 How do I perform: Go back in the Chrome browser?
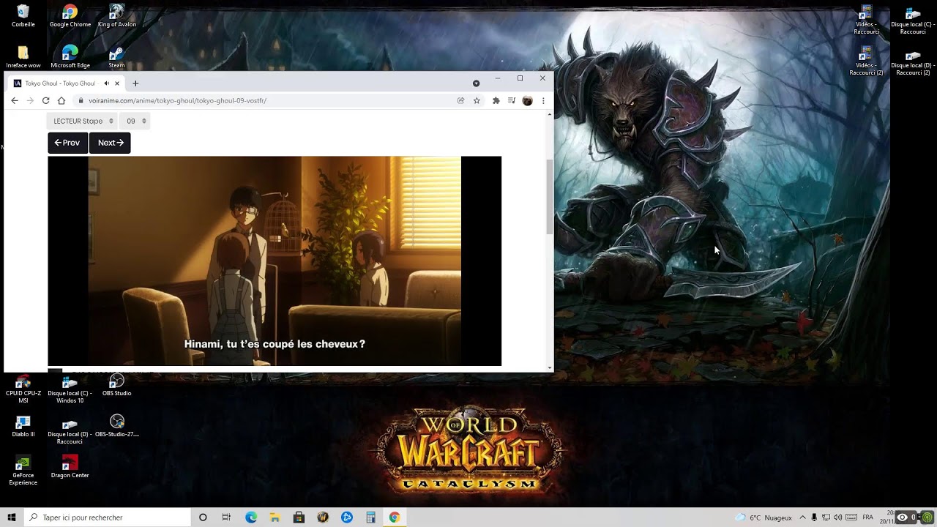pos(14,100)
